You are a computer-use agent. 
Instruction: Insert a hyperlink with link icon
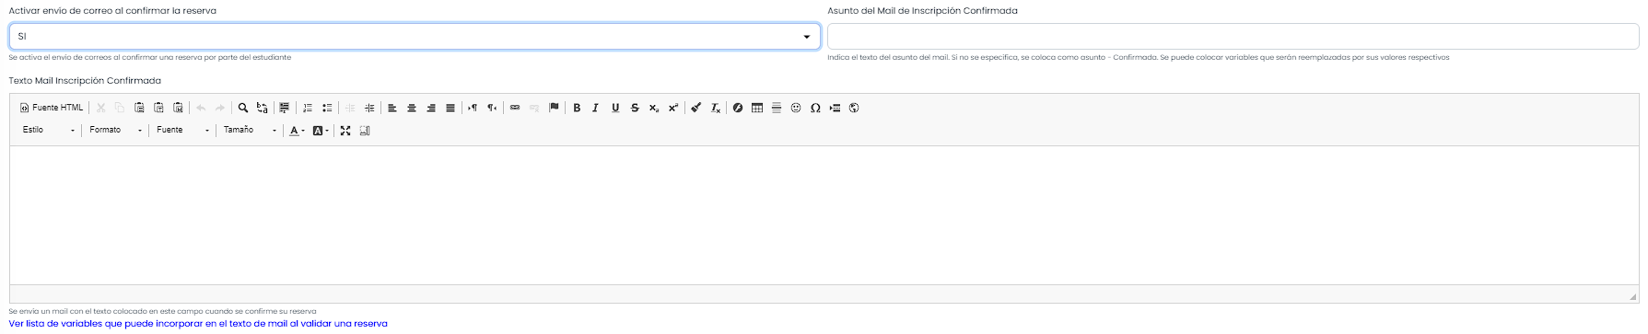point(515,108)
